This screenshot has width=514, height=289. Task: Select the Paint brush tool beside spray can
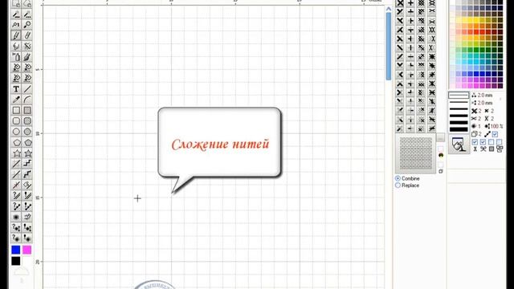[27, 57]
